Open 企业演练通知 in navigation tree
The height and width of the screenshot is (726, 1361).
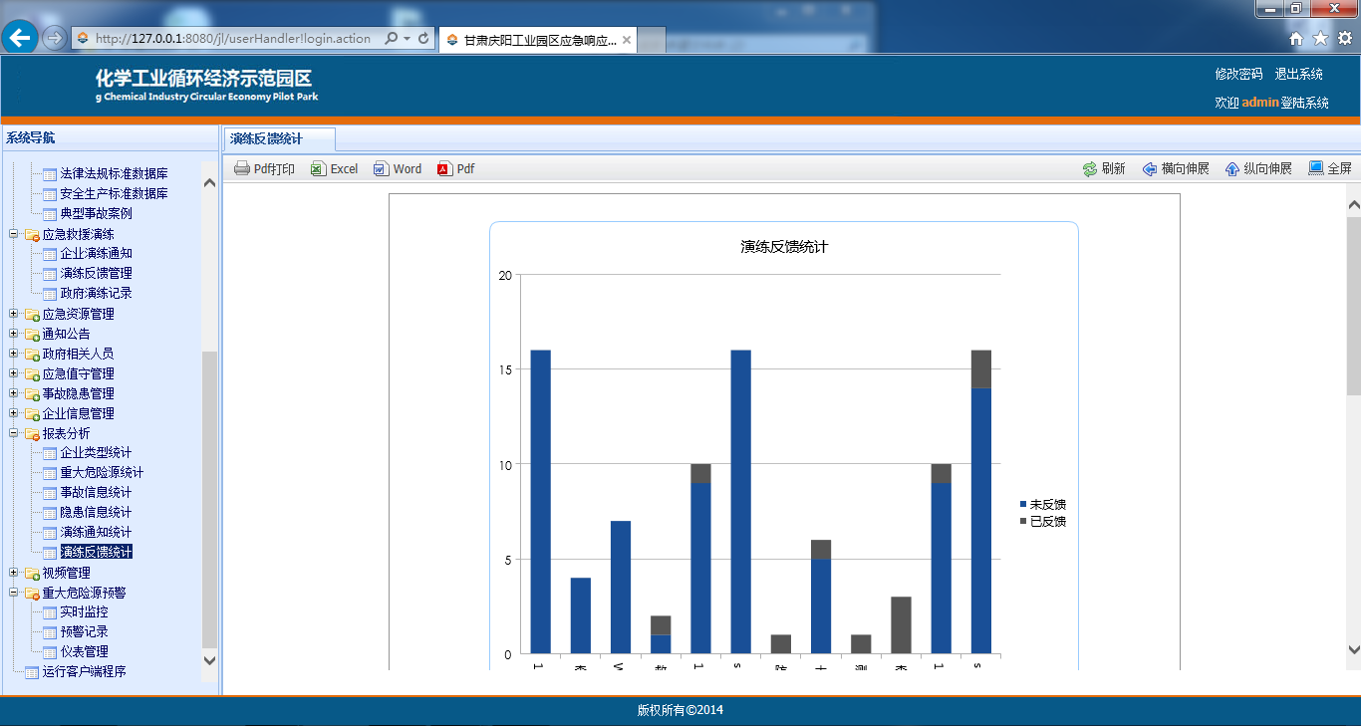click(96, 254)
